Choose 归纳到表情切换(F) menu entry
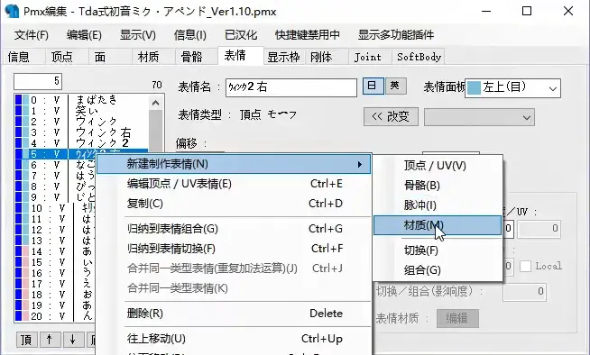 (234, 249)
